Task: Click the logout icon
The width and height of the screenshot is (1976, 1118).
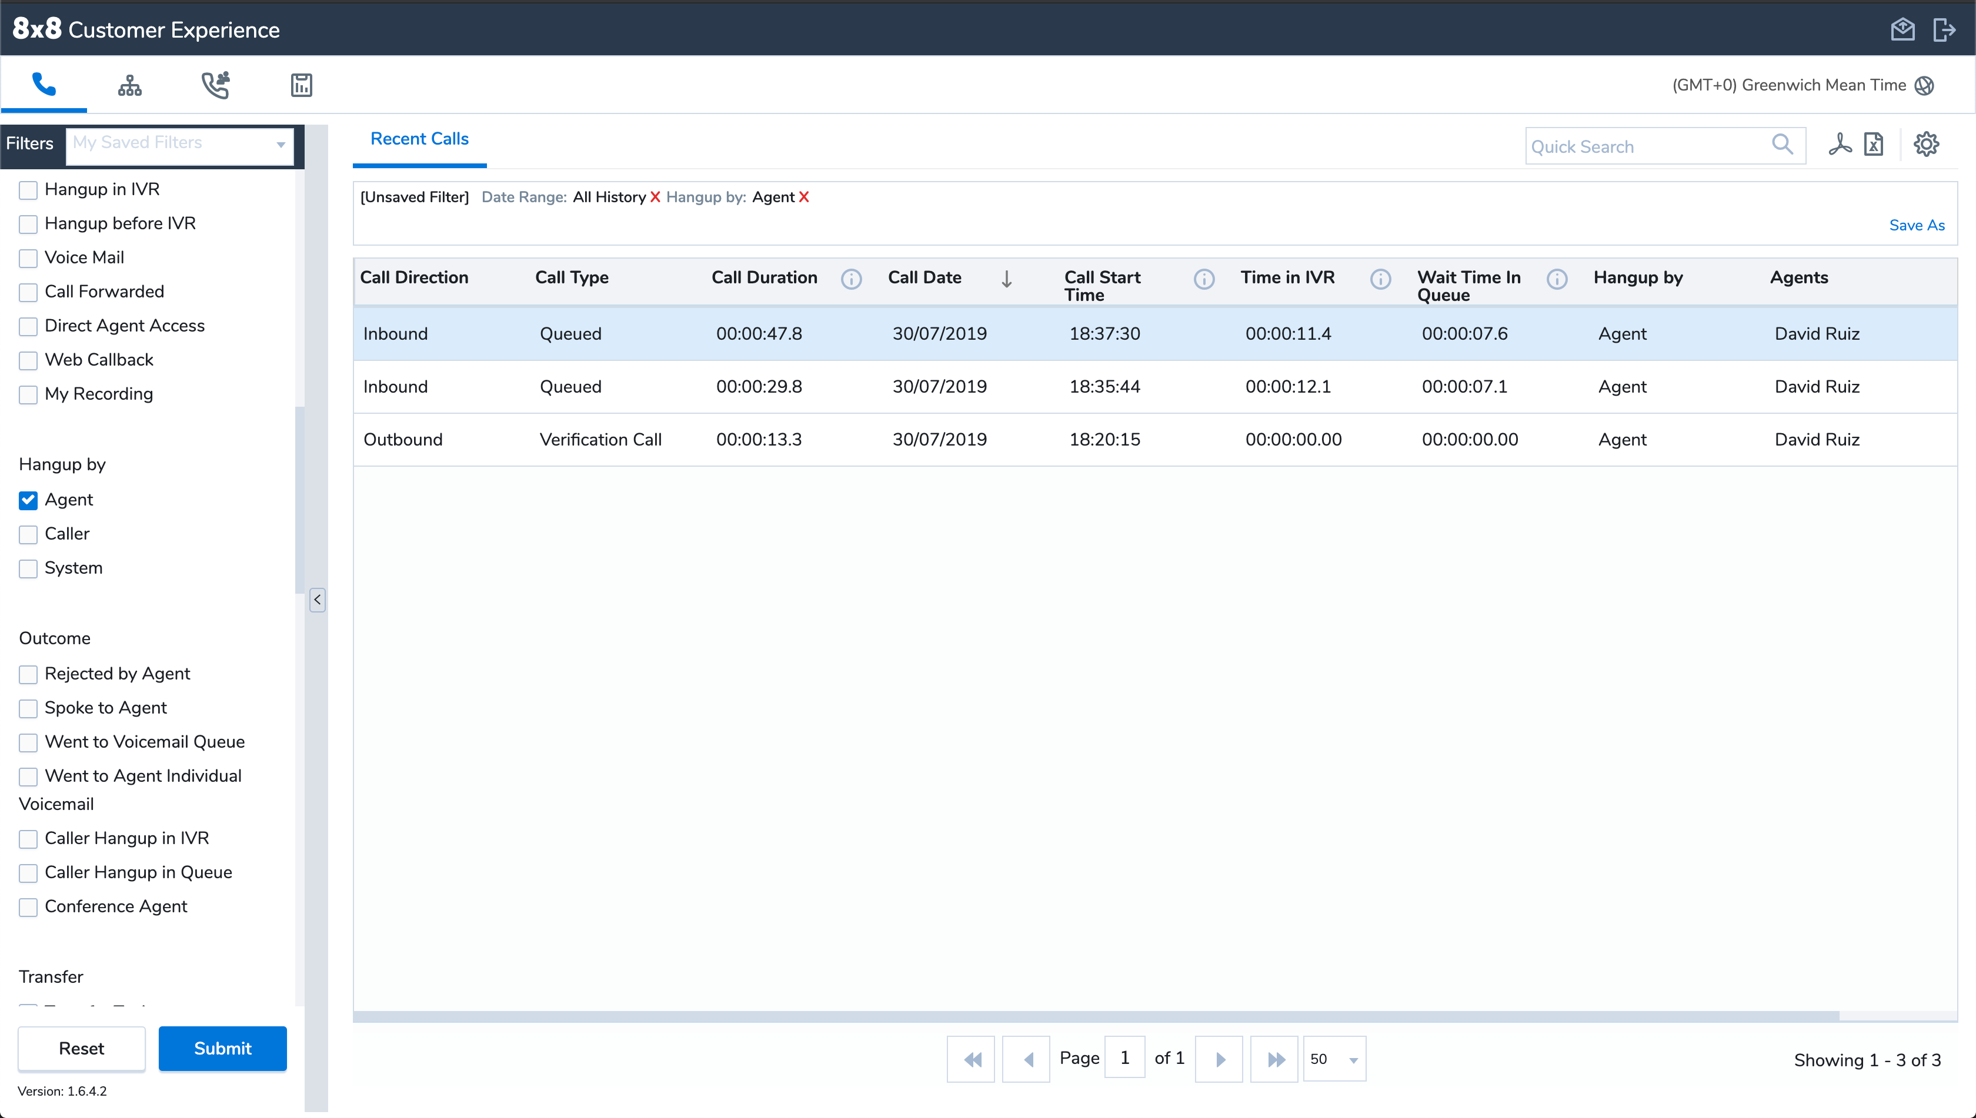Action: point(1944,29)
